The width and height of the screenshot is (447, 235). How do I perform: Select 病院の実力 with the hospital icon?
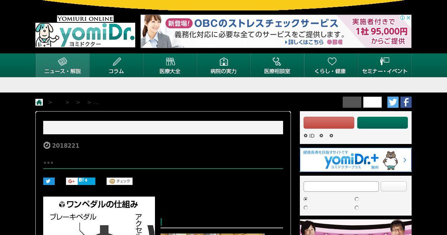pos(223,65)
